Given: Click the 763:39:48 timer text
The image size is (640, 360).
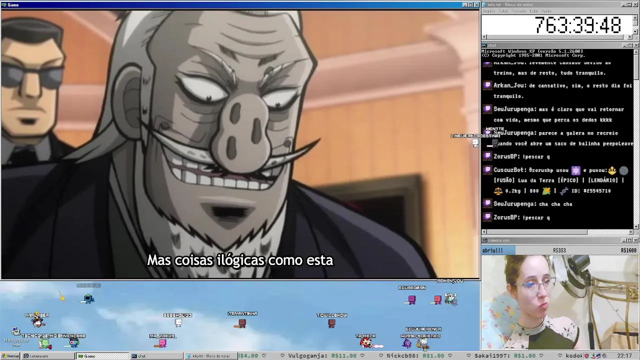Looking at the screenshot, I should pos(578,25).
